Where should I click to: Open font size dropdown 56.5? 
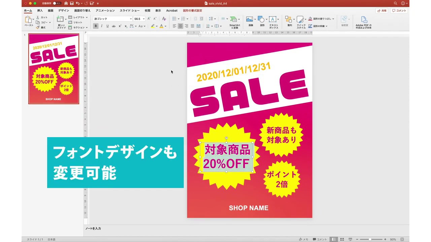(x=143, y=19)
